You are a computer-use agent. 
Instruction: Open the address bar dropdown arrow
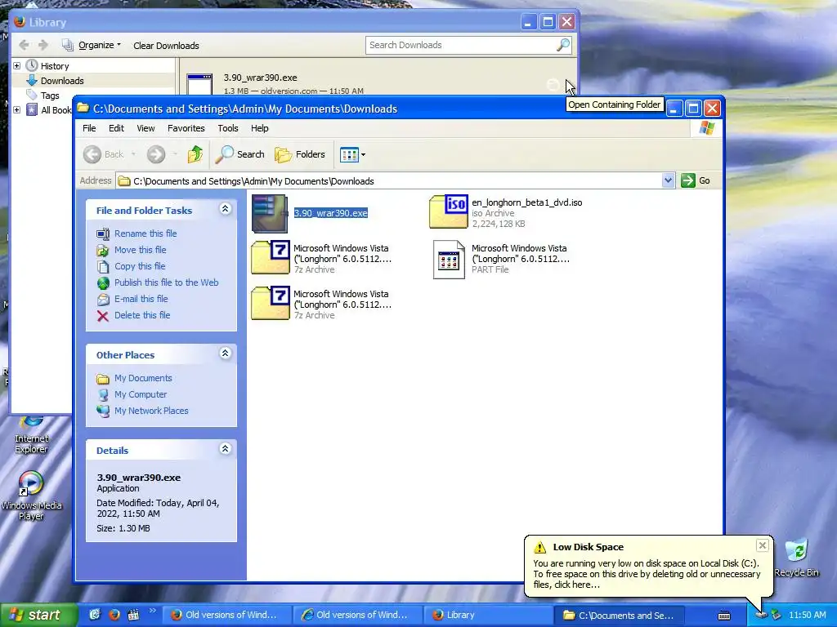point(668,180)
